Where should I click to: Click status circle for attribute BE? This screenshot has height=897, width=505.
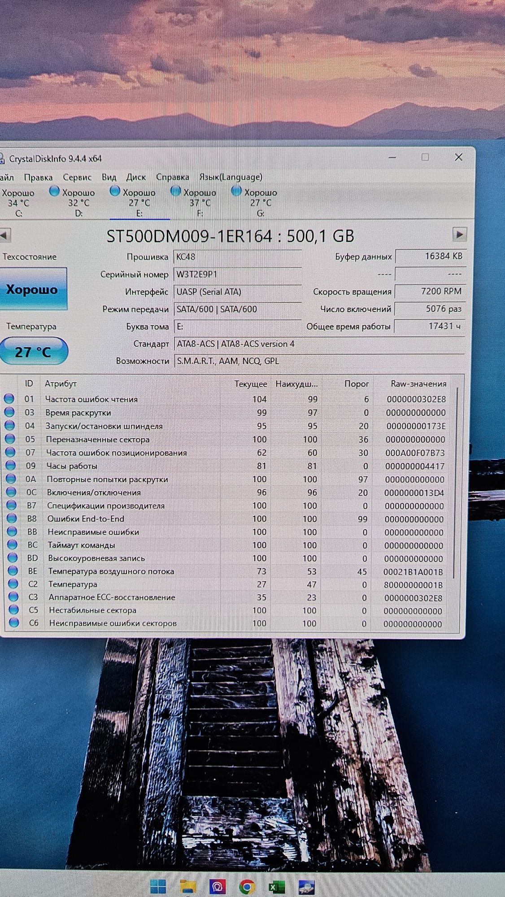click(13, 570)
